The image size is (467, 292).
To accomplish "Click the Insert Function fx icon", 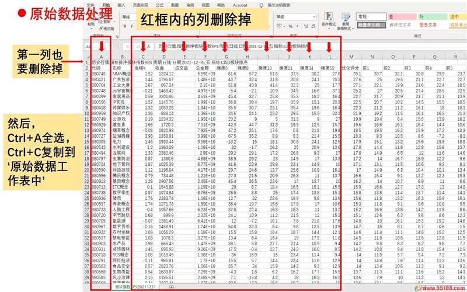I will tap(149, 46).
